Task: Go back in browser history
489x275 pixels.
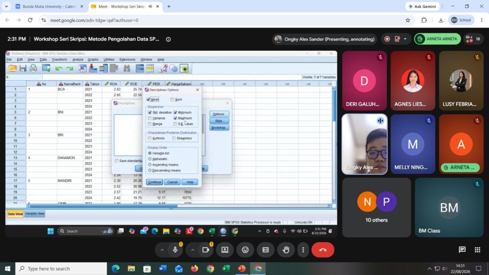Action: coord(7,20)
